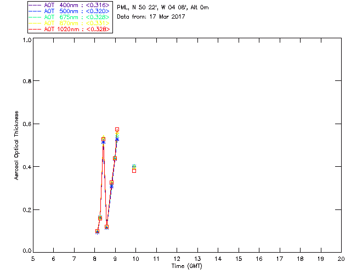Click the legend entry AOT 500nm <0.320>
The height and width of the screenshot is (280, 351).
[x=70, y=11]
